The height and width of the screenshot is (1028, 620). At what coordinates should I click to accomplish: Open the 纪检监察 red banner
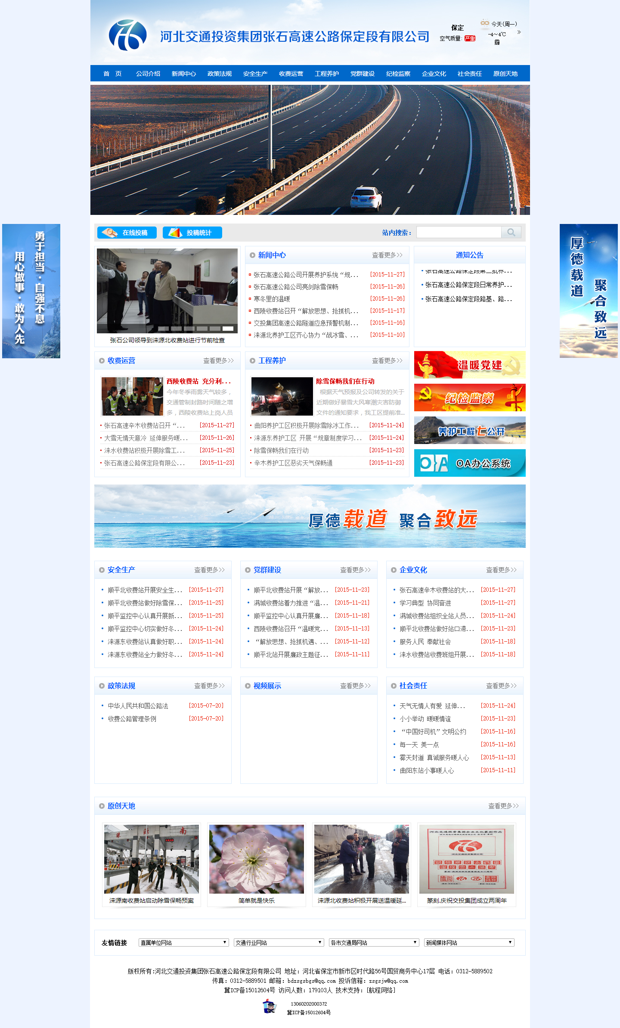click(470, 398)
